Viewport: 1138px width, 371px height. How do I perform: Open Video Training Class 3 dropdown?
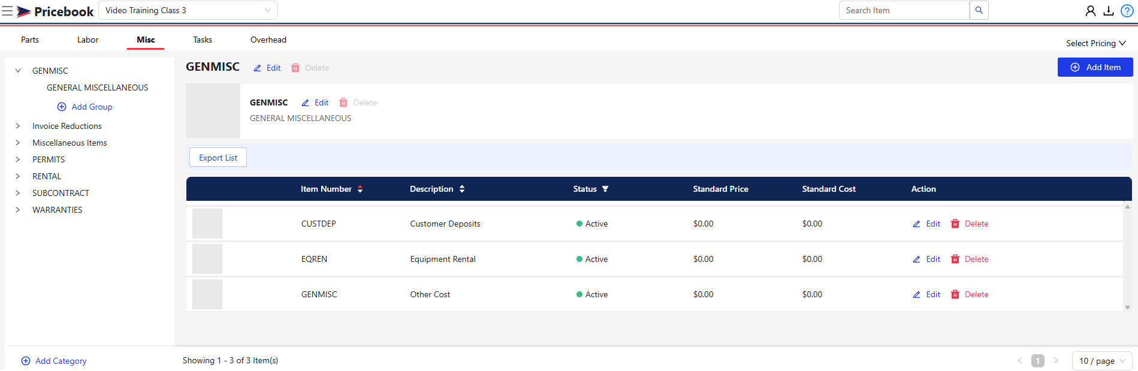point(188,10)
